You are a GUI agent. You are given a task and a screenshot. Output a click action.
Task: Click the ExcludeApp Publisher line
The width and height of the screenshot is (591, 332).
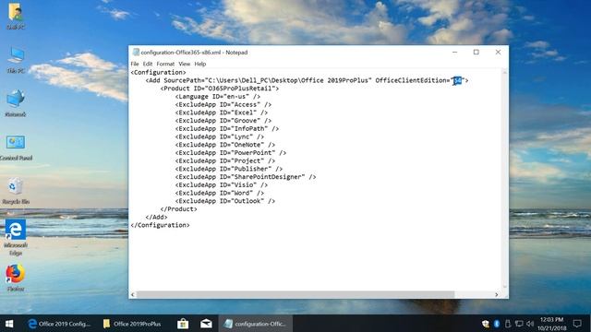229,169
